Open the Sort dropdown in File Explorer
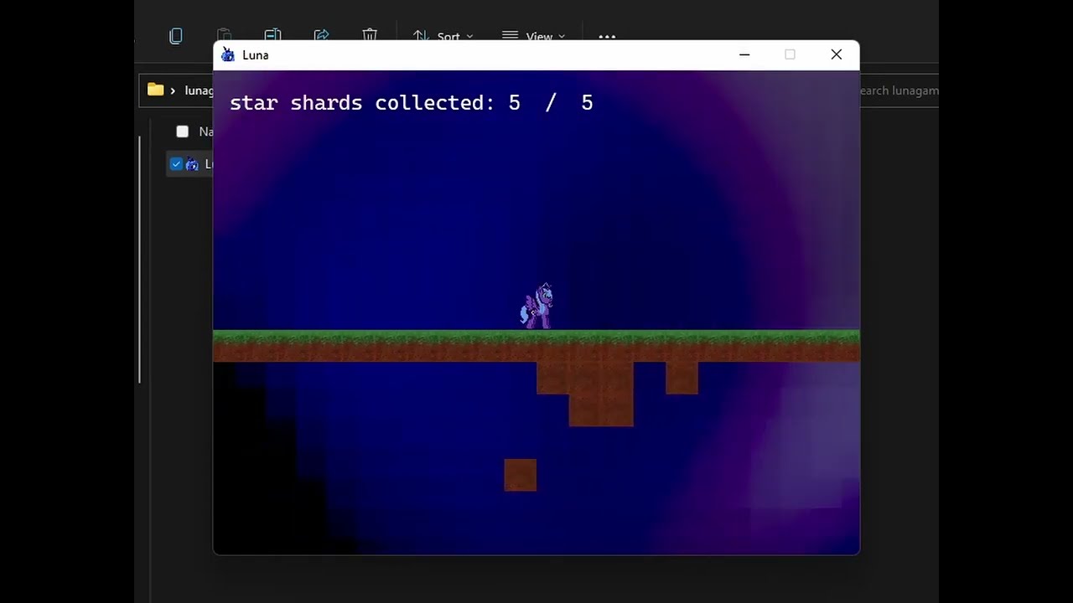This screenshot has width=1073, height=603. pos(443,36)
